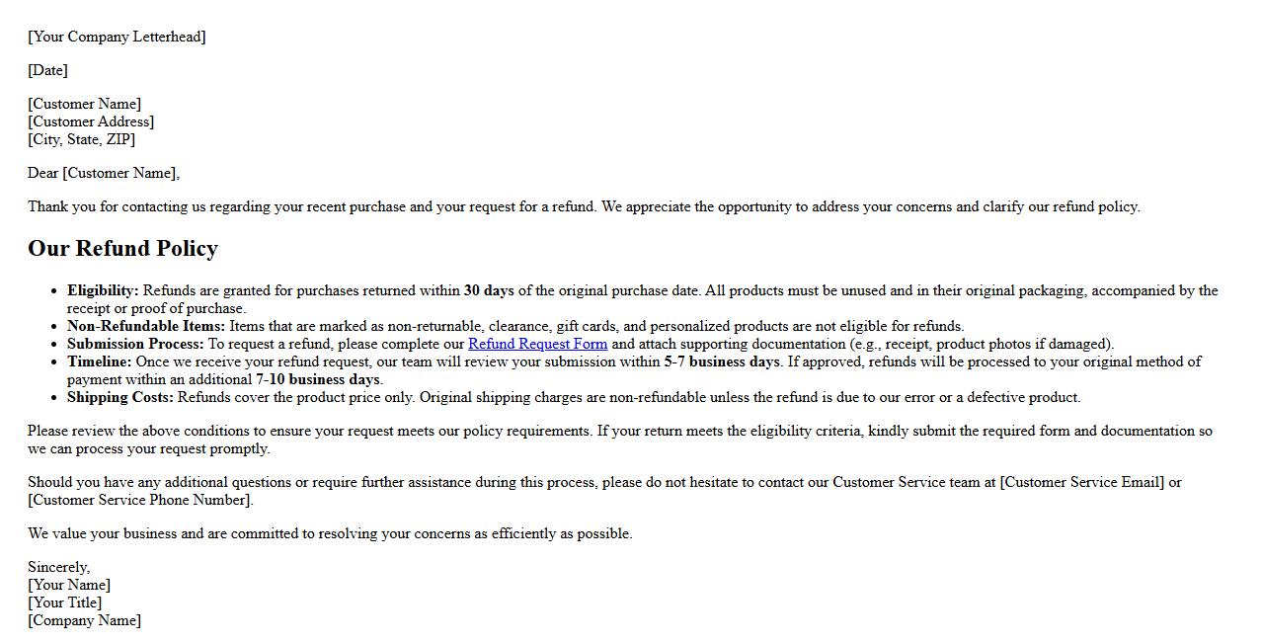Click the "Dear [Customer Name]," salutation

pos(104,173)
